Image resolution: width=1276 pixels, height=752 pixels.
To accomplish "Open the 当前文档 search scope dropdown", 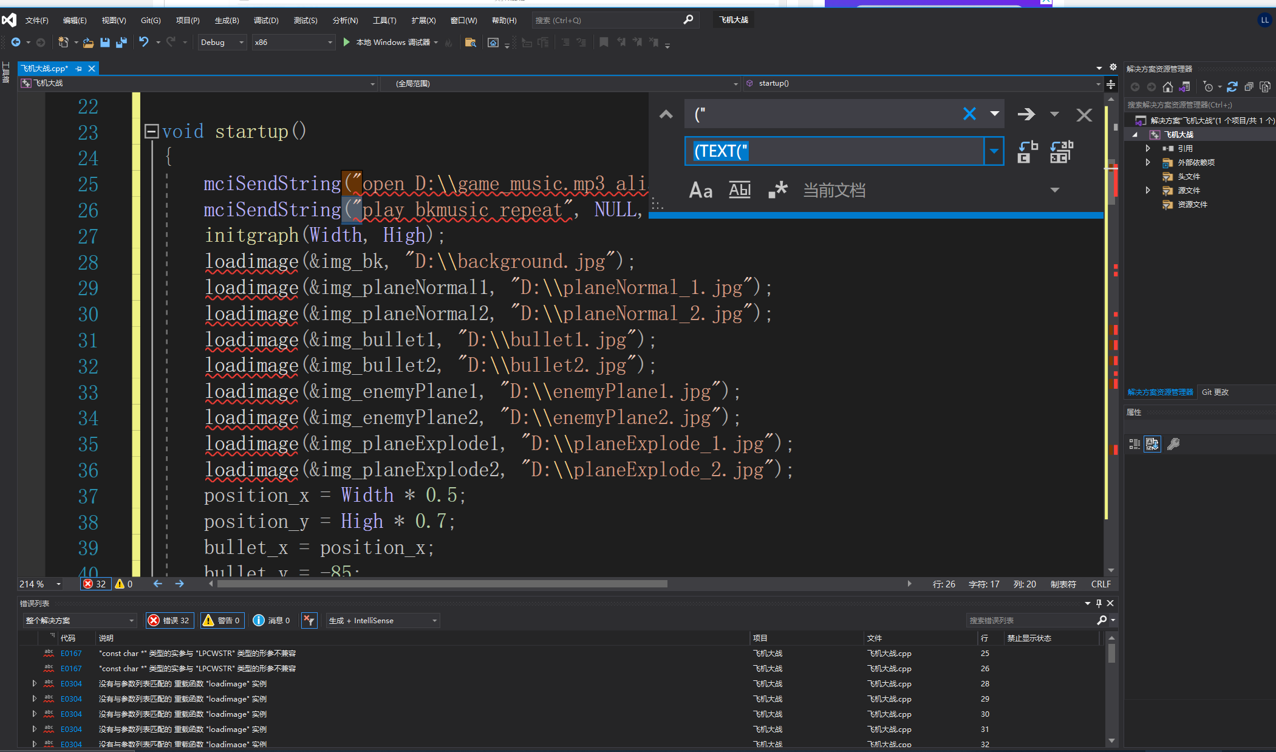I will [x=1055, y=190].
